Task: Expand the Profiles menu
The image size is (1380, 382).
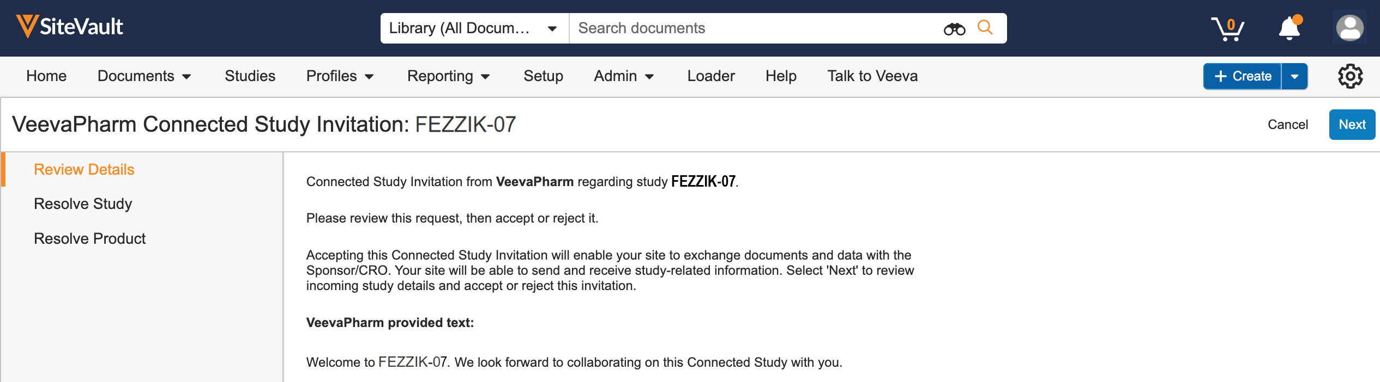Action: pos(340,76)
